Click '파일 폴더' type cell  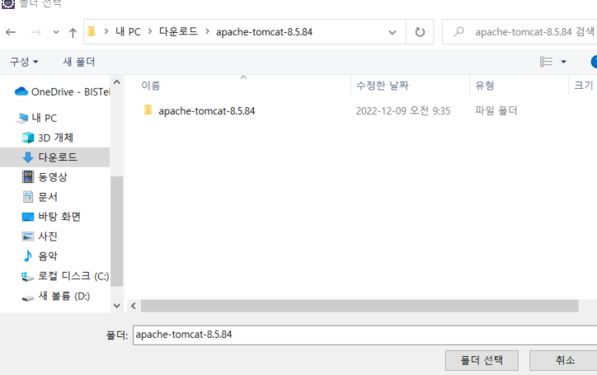[x=496, y=110]
